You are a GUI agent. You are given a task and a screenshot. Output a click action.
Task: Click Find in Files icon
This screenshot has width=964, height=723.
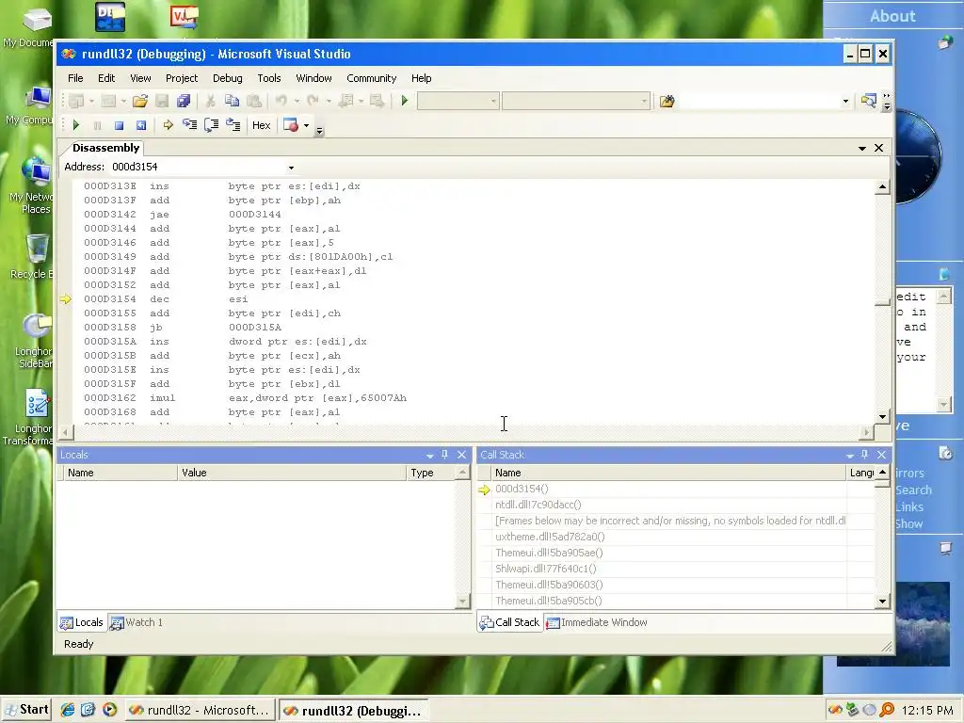tap(667, 101)
